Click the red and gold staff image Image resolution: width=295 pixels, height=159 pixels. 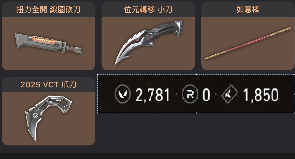[248, 43]
